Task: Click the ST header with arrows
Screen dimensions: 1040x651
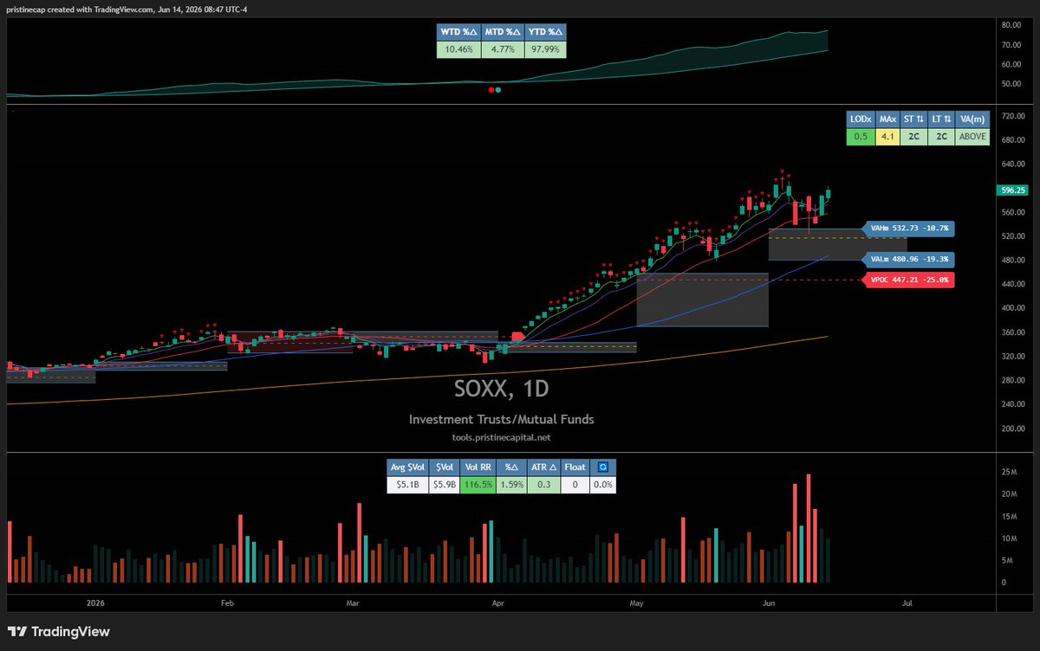Action: pos(913,119)
